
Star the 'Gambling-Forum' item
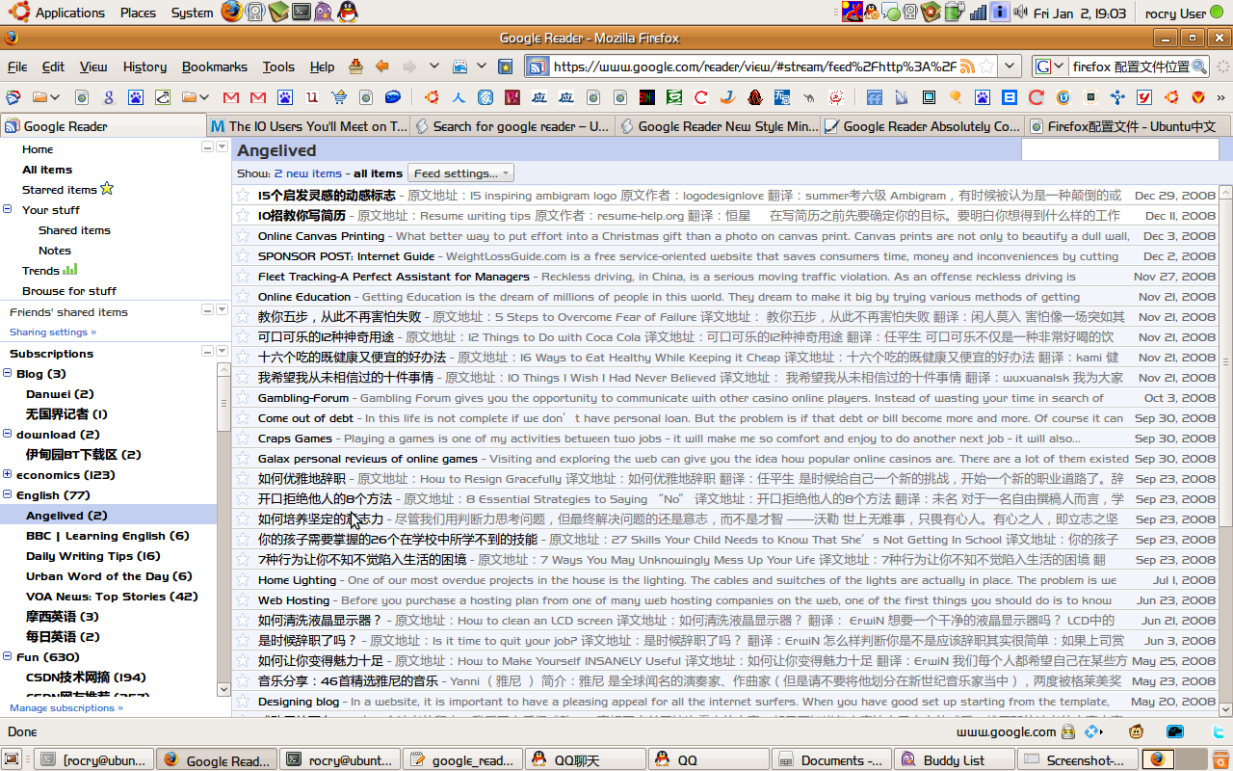click(x=244, y=398)
